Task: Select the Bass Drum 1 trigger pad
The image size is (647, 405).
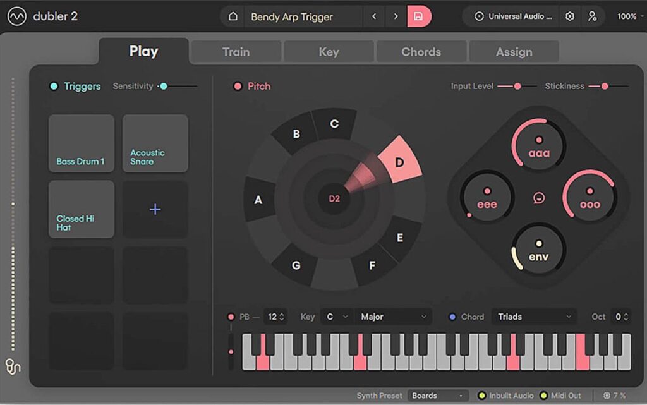Action: [82, 143]
